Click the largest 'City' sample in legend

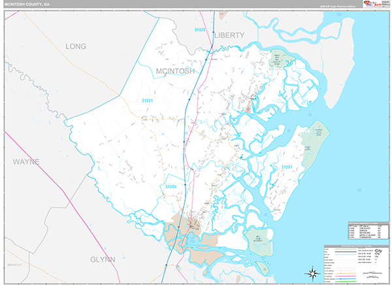378,251
